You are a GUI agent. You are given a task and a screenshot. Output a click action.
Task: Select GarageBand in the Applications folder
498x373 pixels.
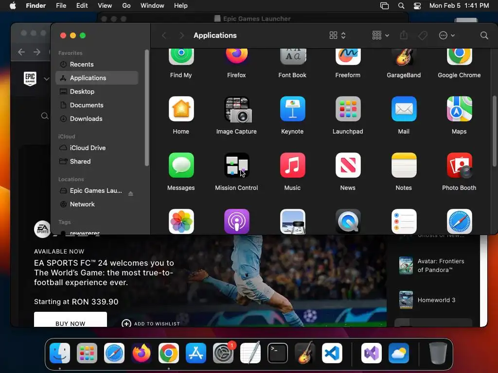coord(404,57)
